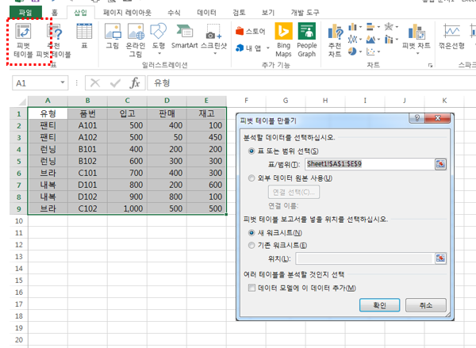Expand the pie chart dropdown arrow
The height and width of the screenshot is (348, 476).
pyautogui.click(x=360, y=52)
